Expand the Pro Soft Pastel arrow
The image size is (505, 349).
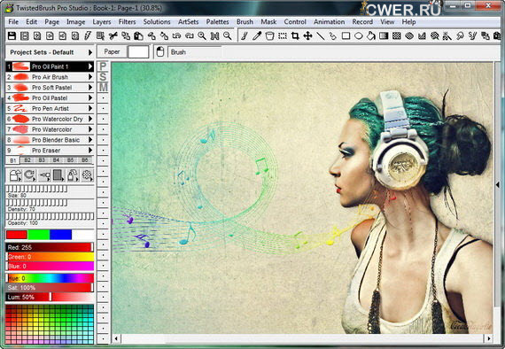click(x=90, y=87)
